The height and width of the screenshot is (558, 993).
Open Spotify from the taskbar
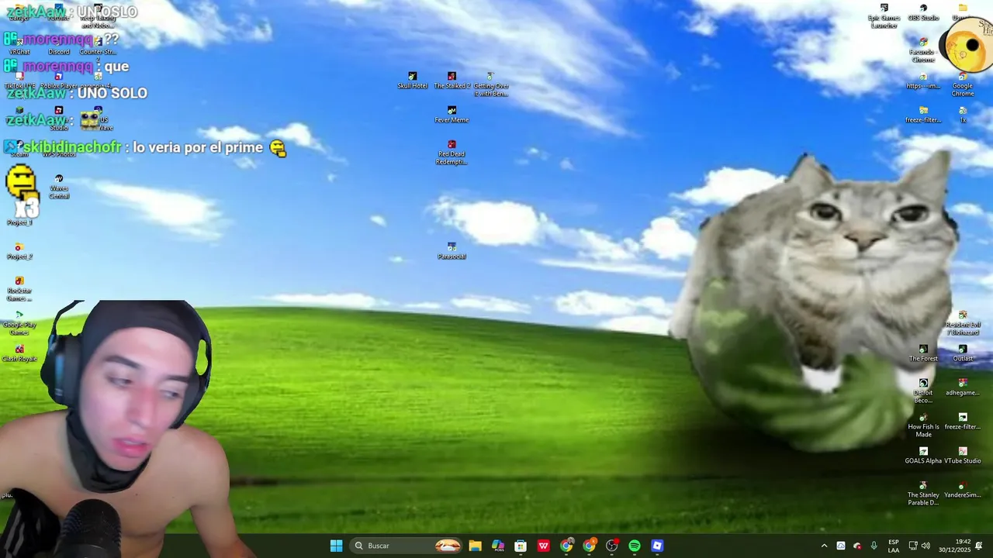(x=635, y=546)
